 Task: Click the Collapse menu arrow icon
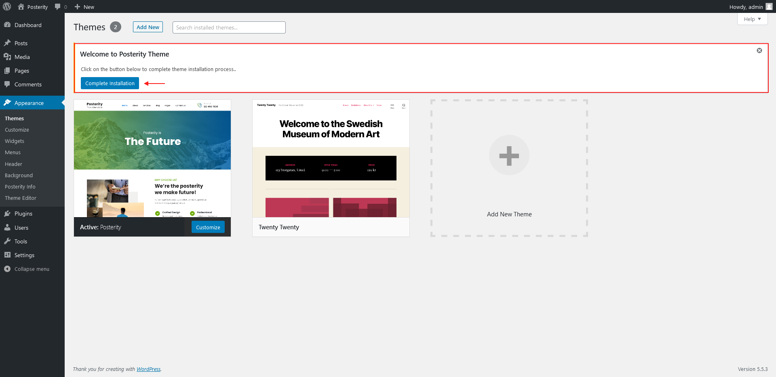point(7,268)
